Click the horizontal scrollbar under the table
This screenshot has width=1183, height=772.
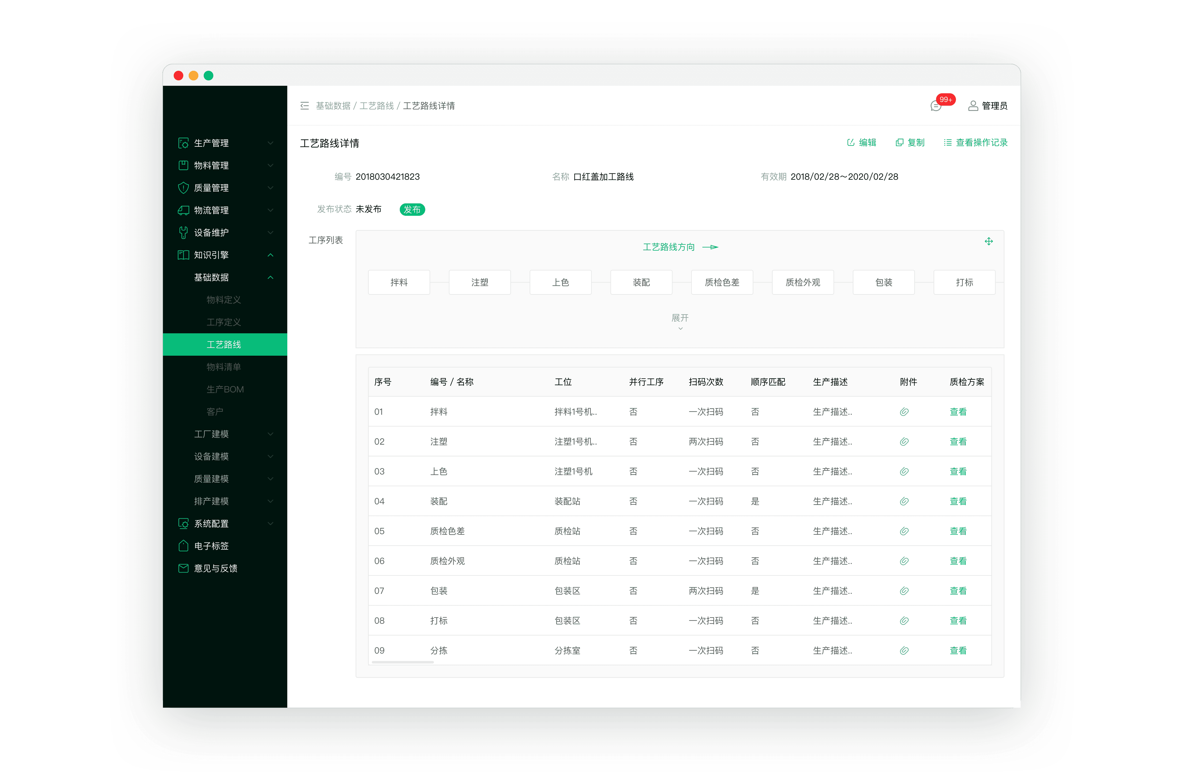click(x=403, y=662)
